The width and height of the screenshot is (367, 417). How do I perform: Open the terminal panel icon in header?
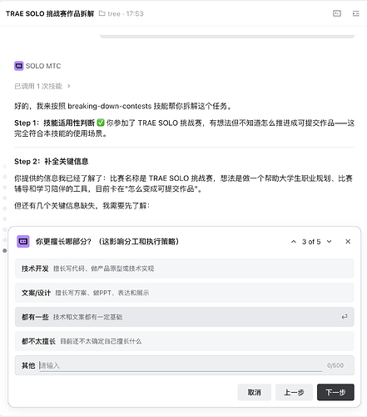pos(337,13)
